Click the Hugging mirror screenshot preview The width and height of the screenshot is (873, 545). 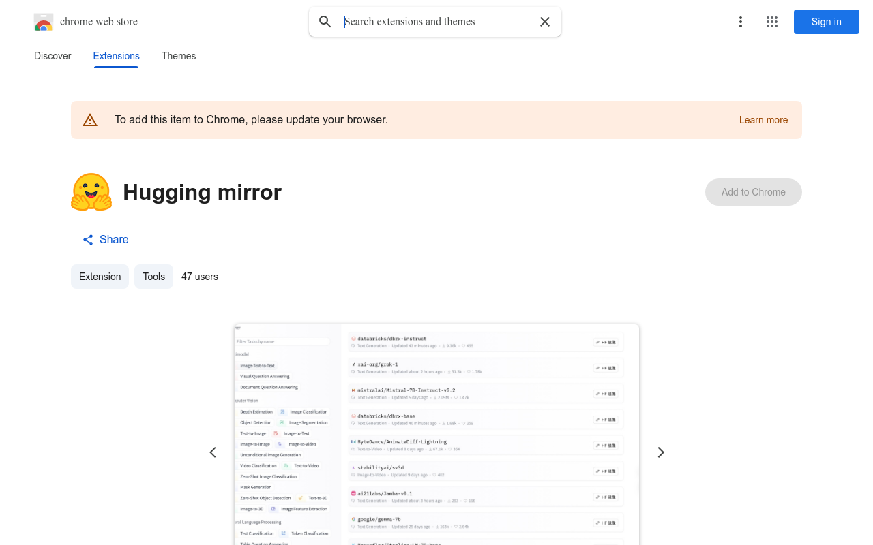coord(436,436)
